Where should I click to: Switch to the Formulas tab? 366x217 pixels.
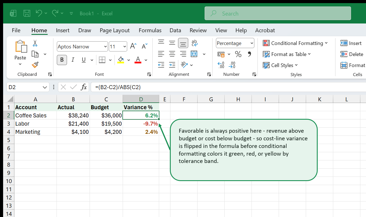point(150,30)
